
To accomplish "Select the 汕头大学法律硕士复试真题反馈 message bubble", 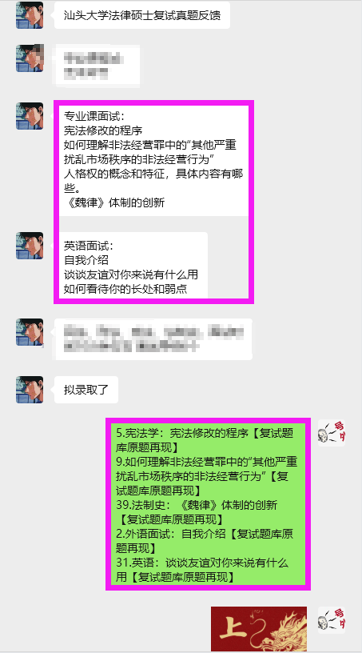I will point(142,16).
